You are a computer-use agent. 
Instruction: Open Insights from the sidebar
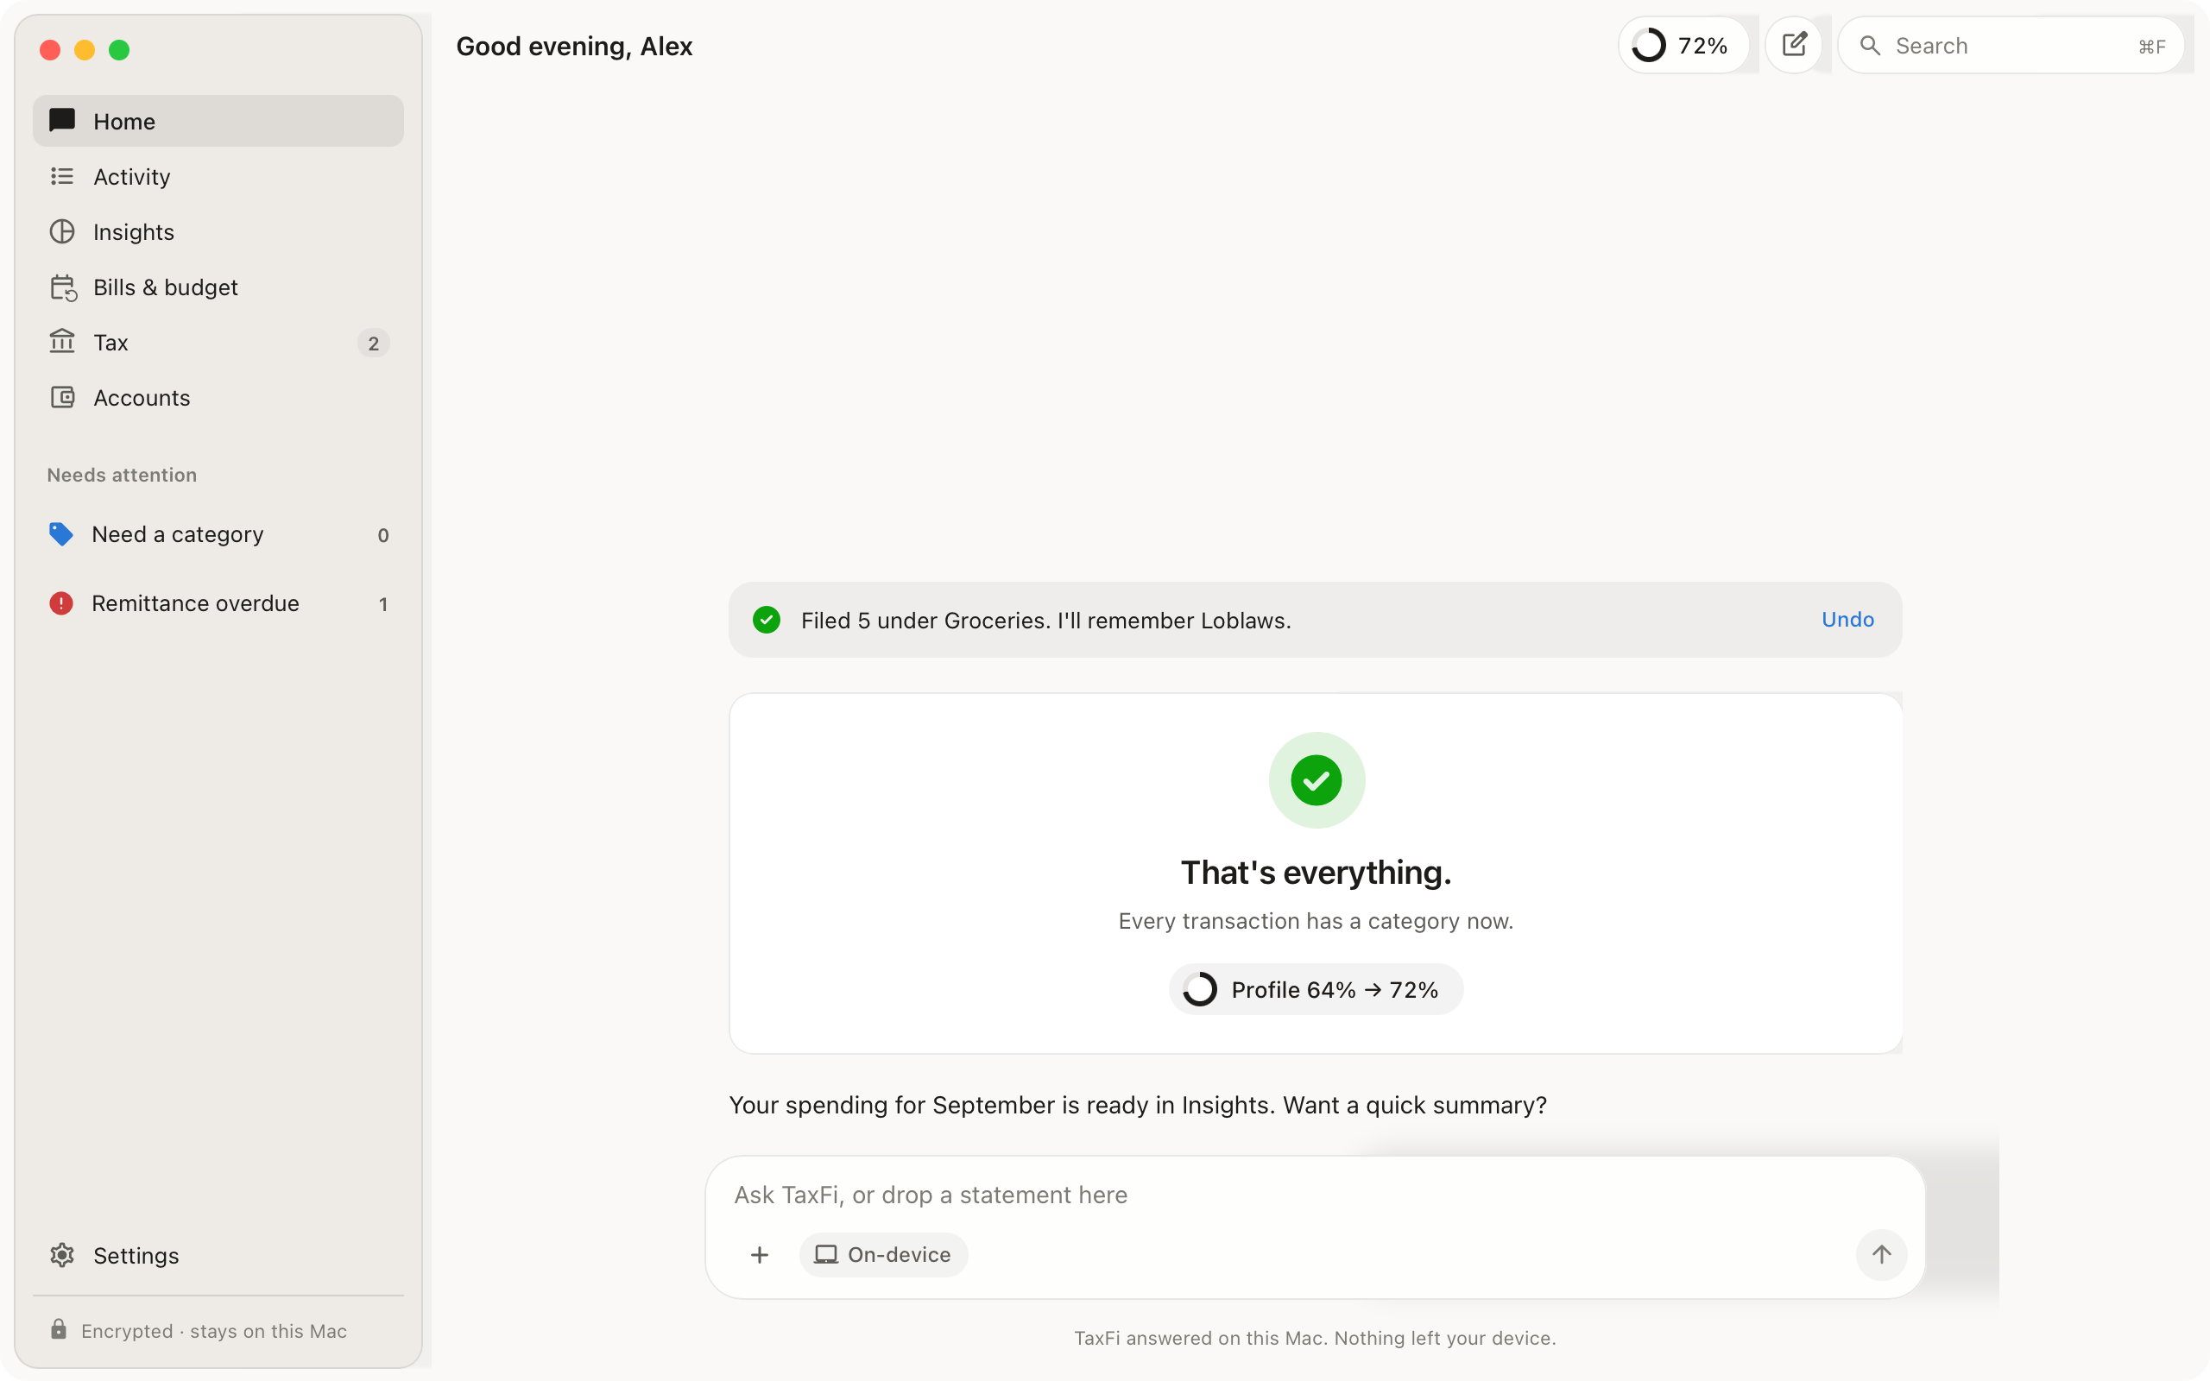tap(218, 232)
